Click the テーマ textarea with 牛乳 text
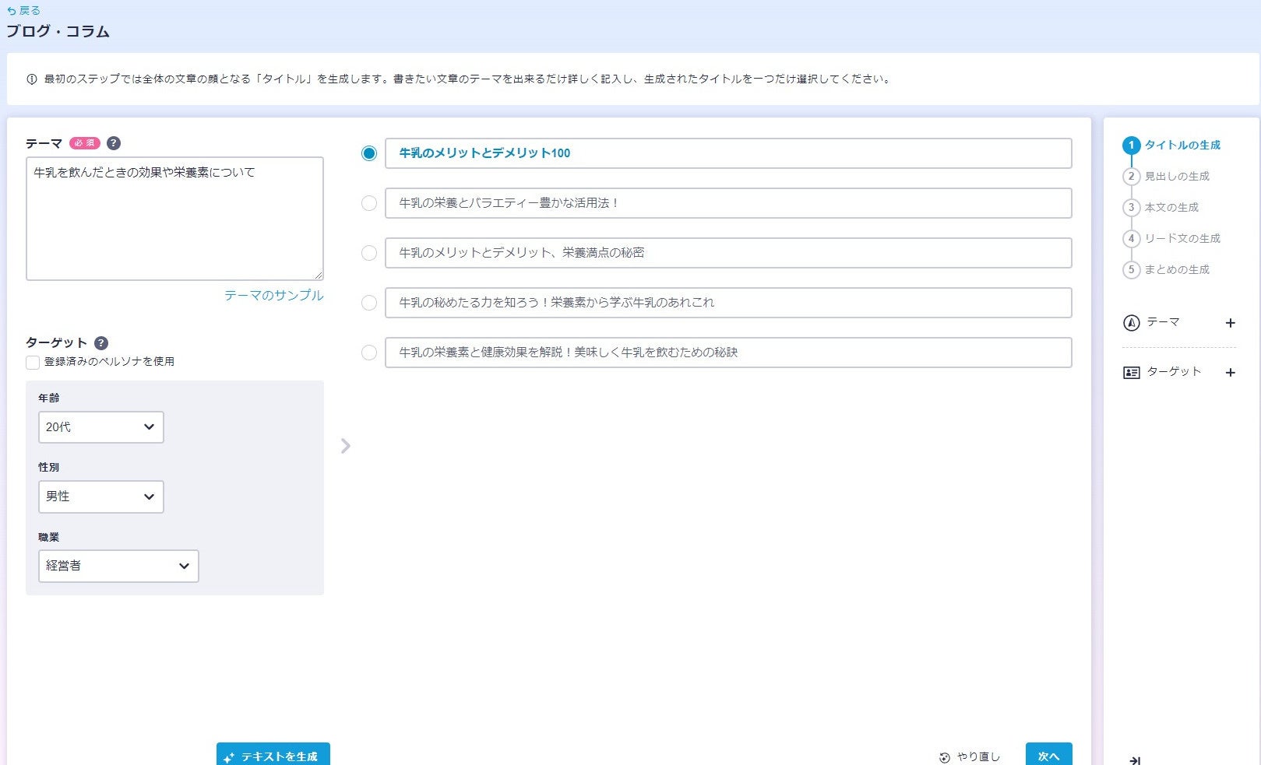1261x765 pixels. coord(174,219)
